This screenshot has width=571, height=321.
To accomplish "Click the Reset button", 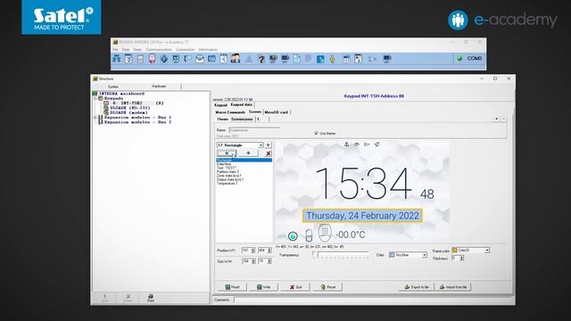I will pos(327,287).
